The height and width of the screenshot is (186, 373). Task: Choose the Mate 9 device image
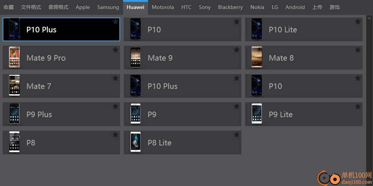[136, 57]
